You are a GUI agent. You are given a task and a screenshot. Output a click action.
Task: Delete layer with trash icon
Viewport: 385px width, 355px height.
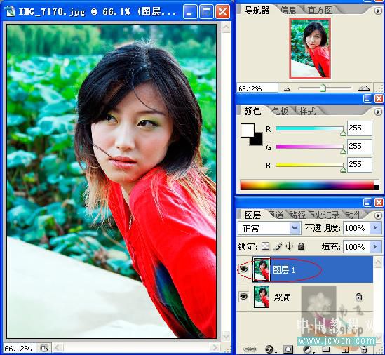[365, 349]
